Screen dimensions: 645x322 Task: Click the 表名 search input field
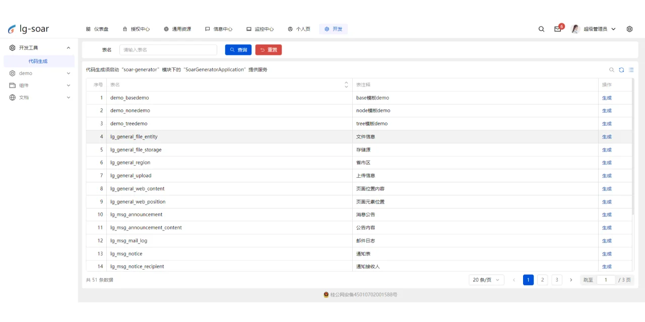168,50
